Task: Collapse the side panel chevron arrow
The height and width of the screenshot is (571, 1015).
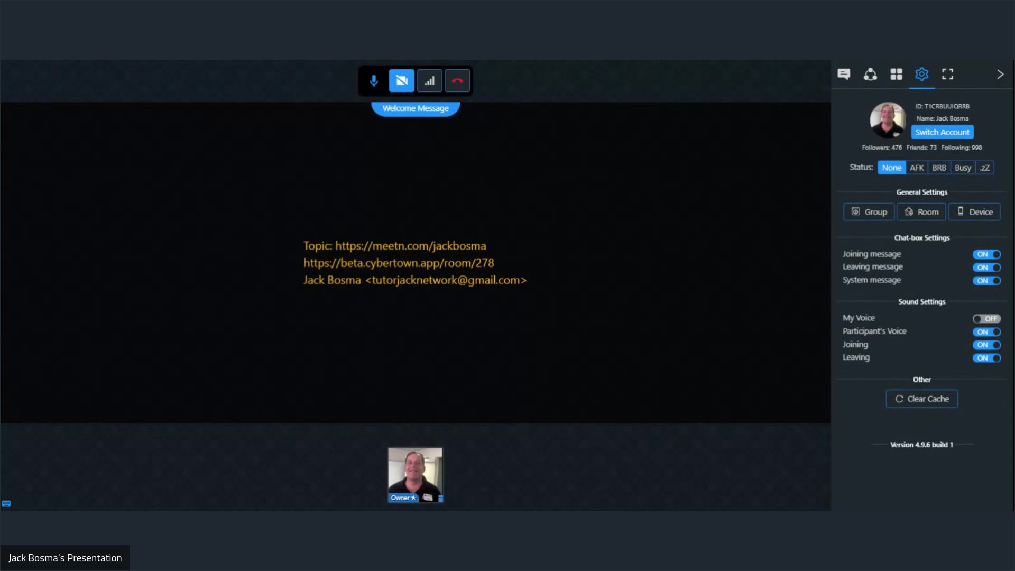Action: [x=1000, y=74]
